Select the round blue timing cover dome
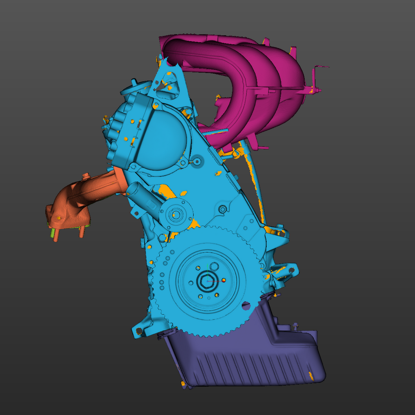The width and height of the screenshot is (415, 415). (x=161, y=139)
